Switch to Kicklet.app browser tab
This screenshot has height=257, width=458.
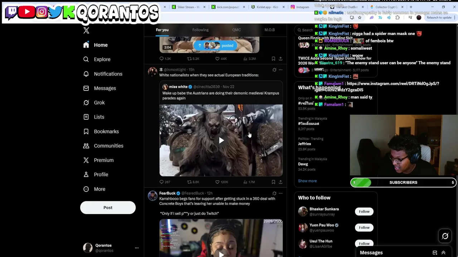point(268,7)
